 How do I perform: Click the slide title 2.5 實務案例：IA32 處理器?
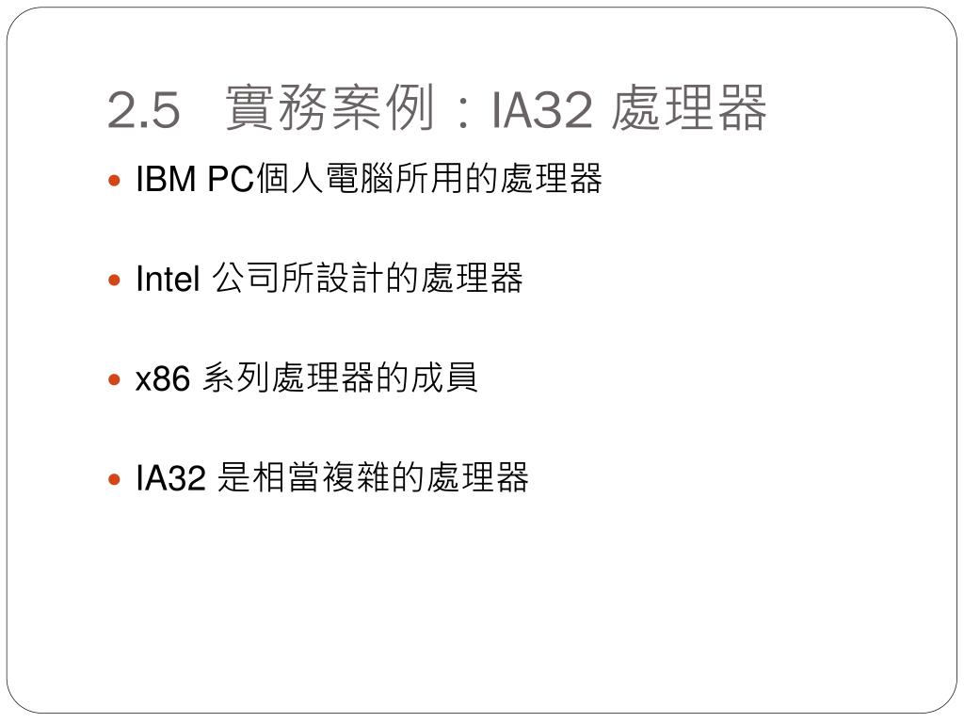pos(437,108)
